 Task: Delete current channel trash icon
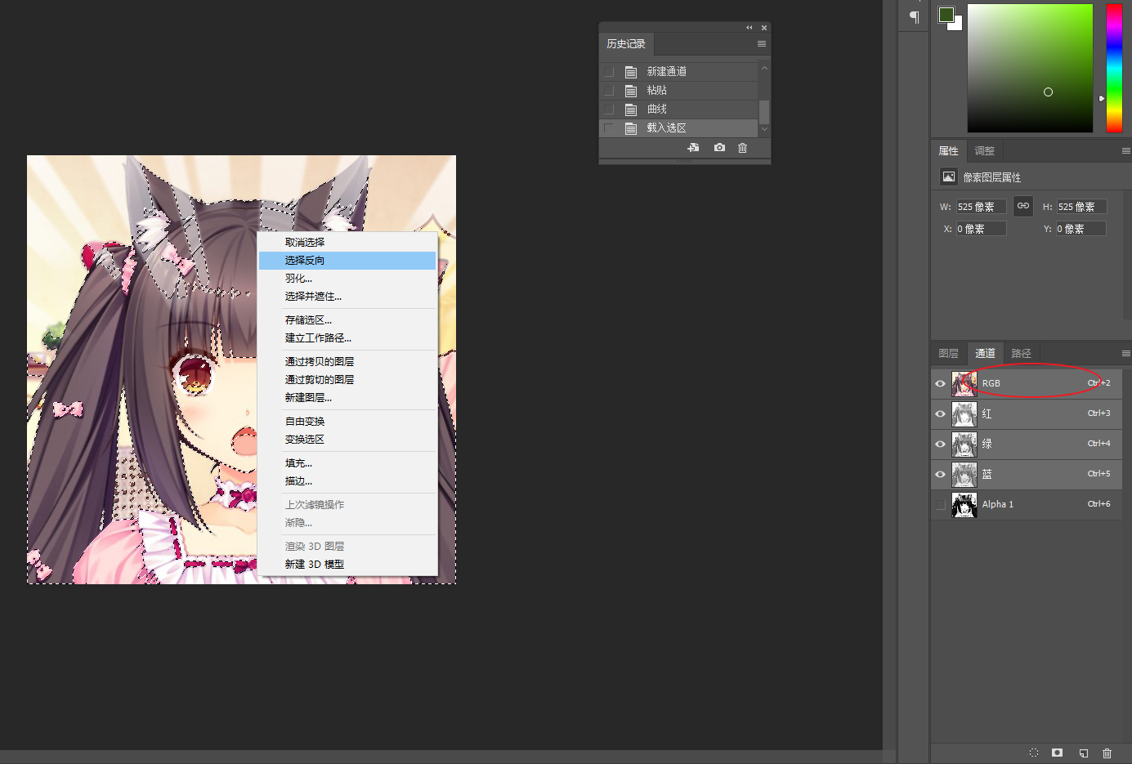click(x=1107, y=753)
